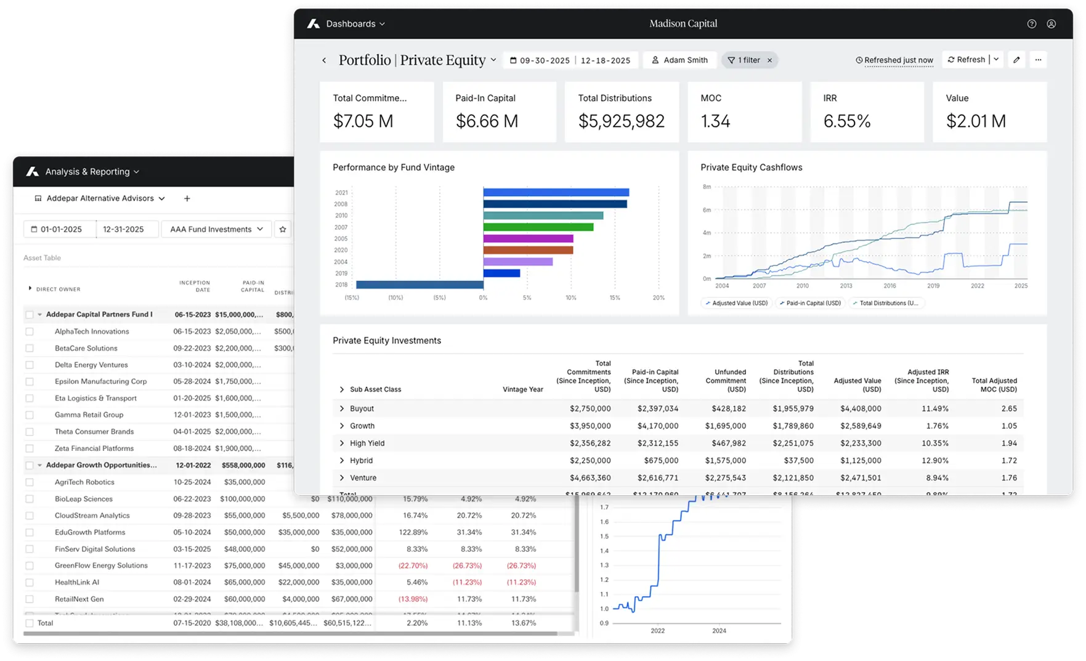1086x661 pixels.
Task: Click the Addepar logo in Dashboards window
Action: pyautogui.click(x=314, y=23)
